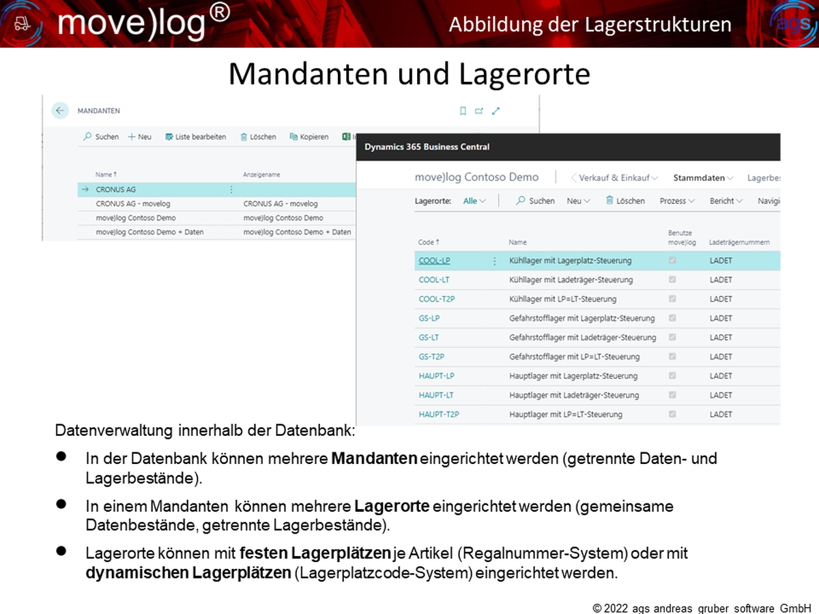This screenshot has height=614, width=819.
Task: Click 'Gefahrstofflager mit Ladeträger-Steuerung' name cell
Action: click(x=583, y=337)
